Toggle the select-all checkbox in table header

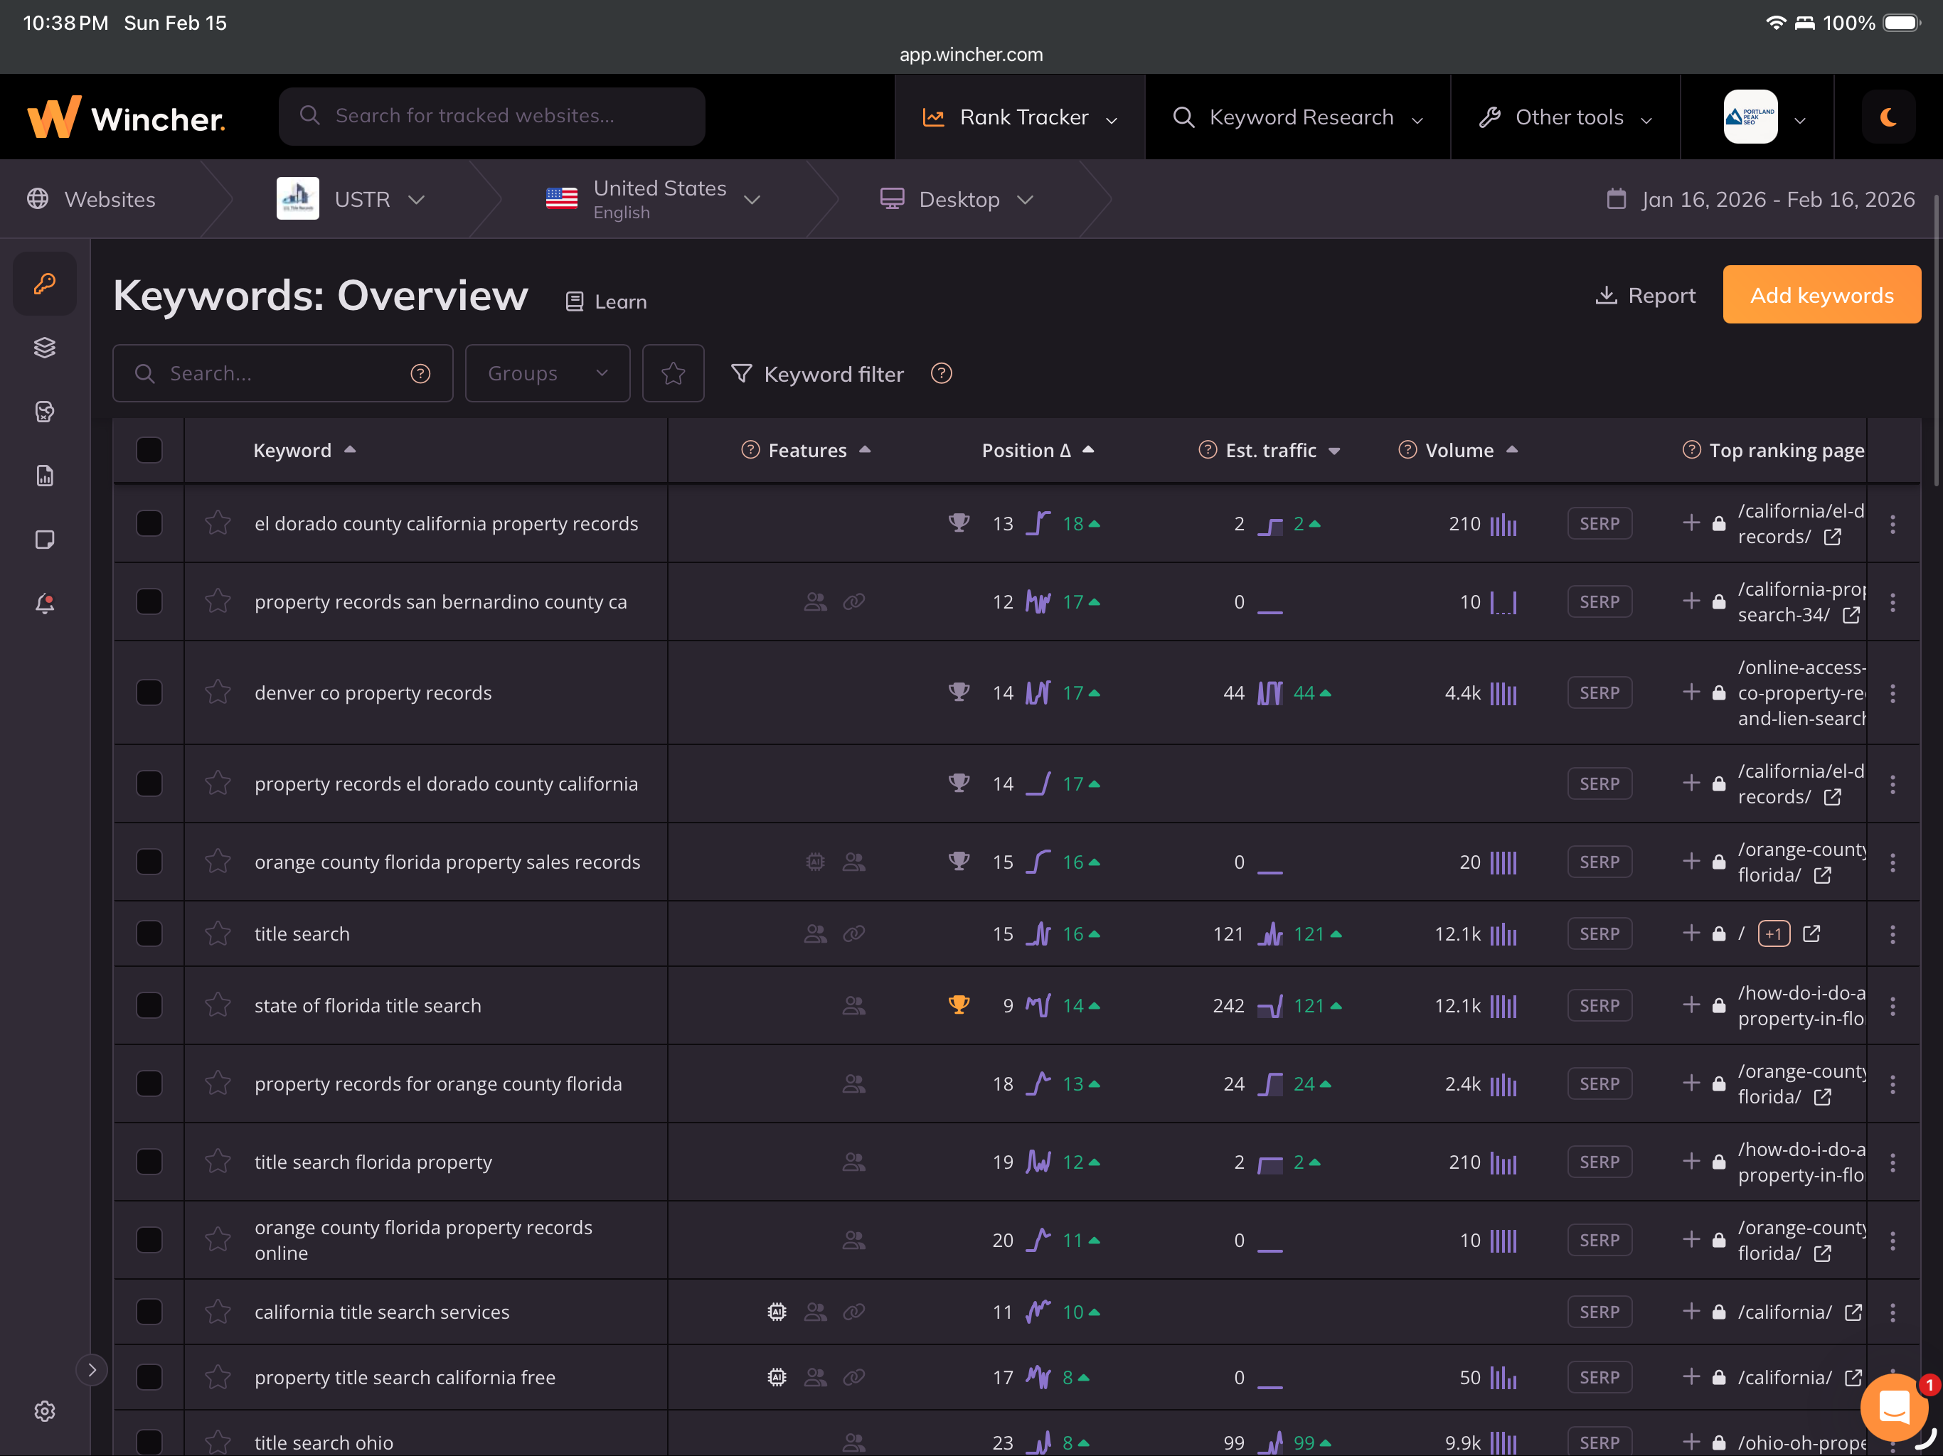[149, 449]
